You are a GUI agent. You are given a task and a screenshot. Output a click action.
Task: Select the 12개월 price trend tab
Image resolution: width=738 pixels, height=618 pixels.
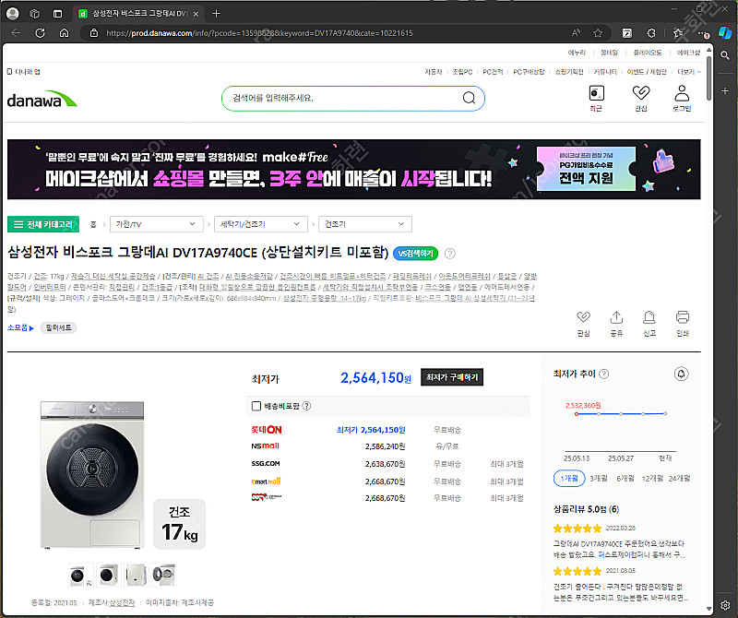pyautogui.click(x=652, y=478)
